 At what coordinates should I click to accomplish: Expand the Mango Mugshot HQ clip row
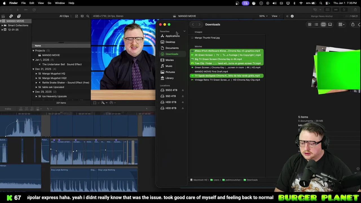coord(36,74)
